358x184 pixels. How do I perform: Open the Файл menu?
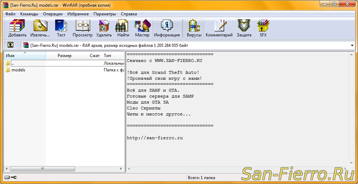(10, 14)
